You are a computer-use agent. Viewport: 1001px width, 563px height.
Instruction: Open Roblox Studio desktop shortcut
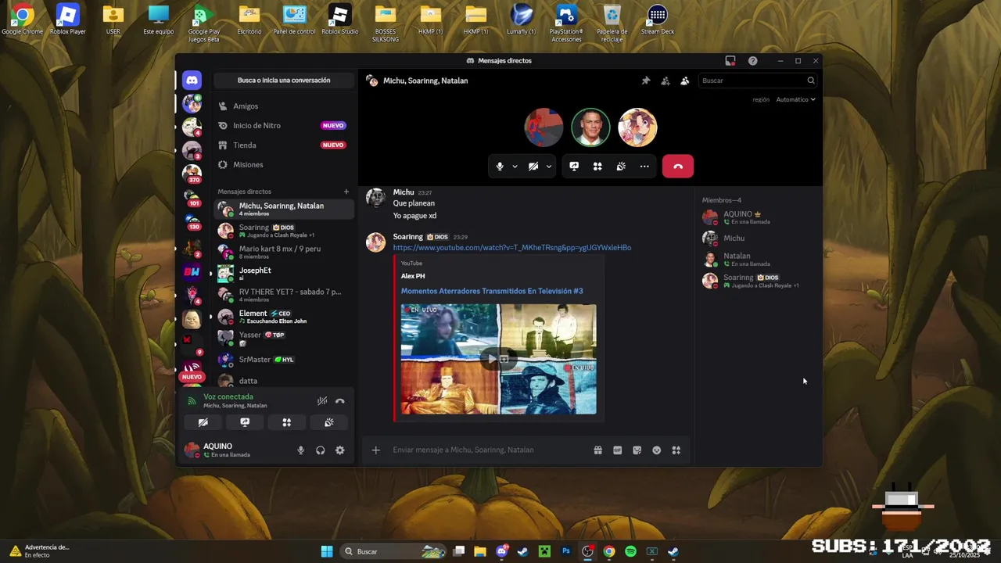pyautogui.click(x=339, y=20)
